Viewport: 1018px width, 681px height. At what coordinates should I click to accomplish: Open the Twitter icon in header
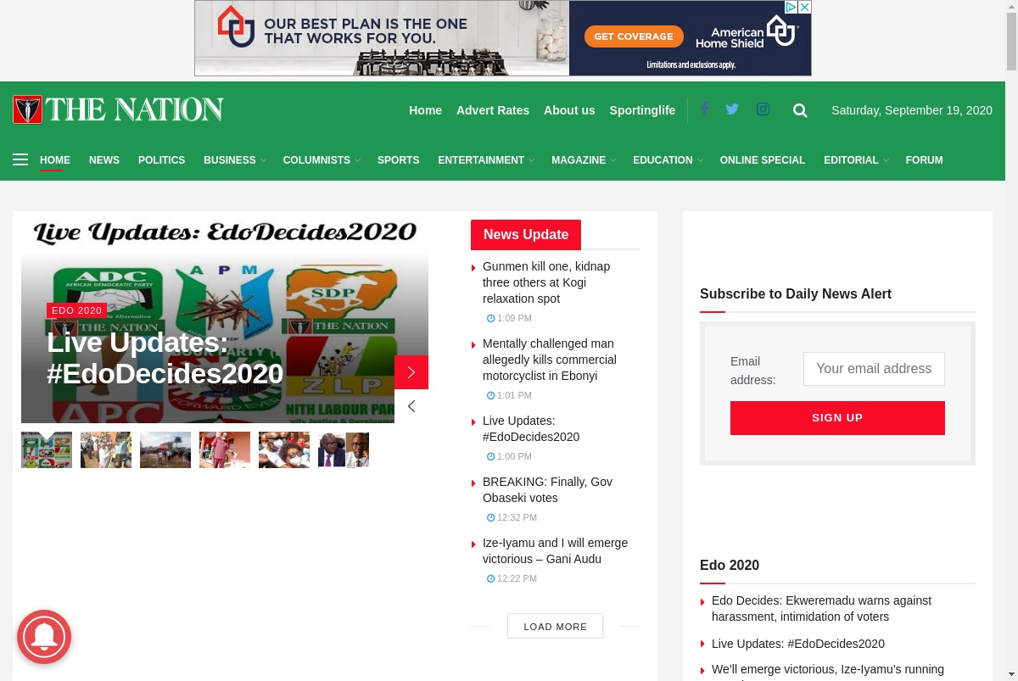pos(732,109)
